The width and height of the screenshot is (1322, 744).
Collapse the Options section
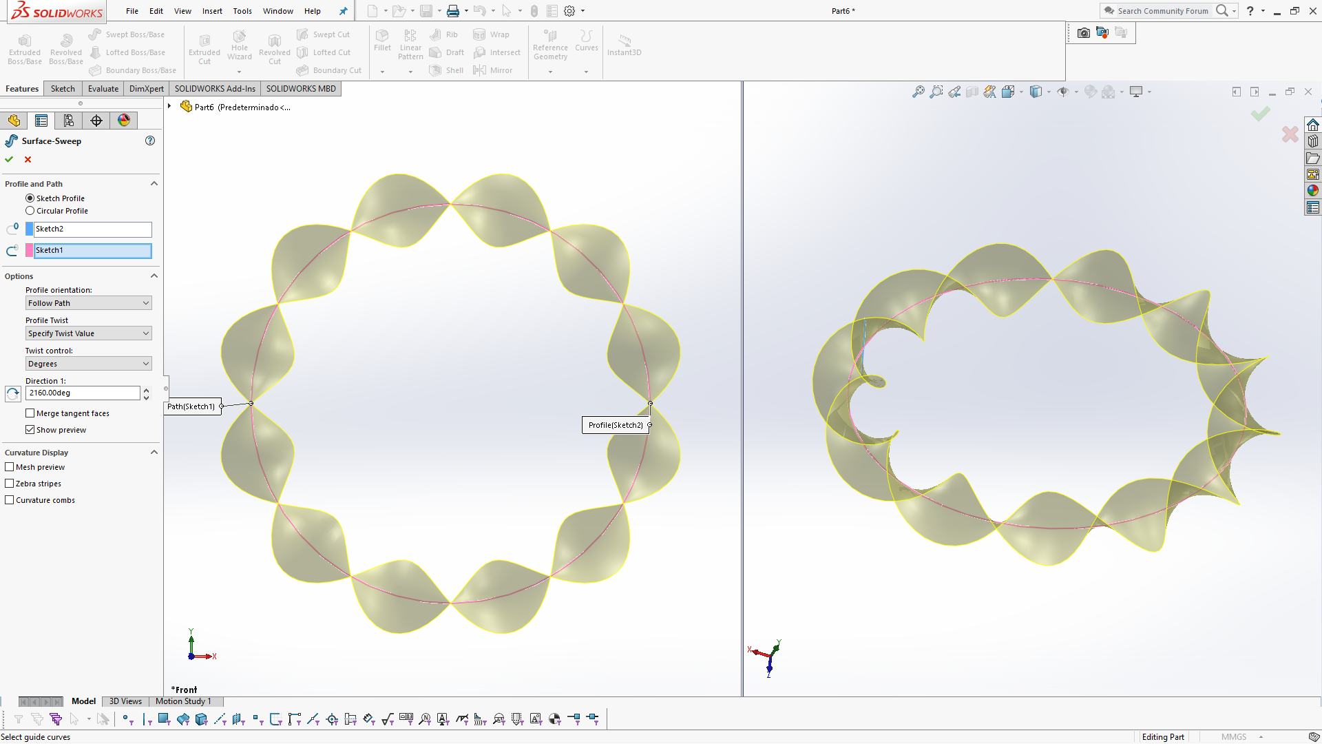click(154, 276)
